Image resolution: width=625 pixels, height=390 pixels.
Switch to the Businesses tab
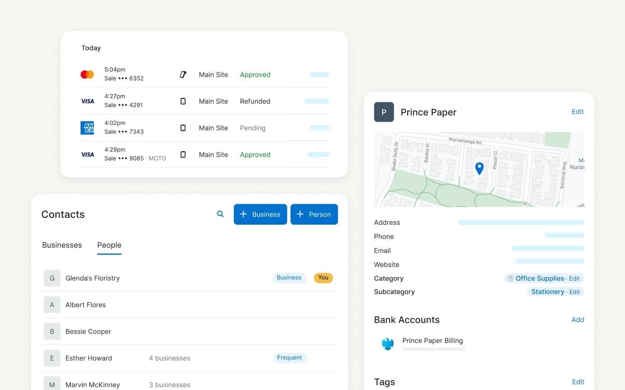pos(62,245)
